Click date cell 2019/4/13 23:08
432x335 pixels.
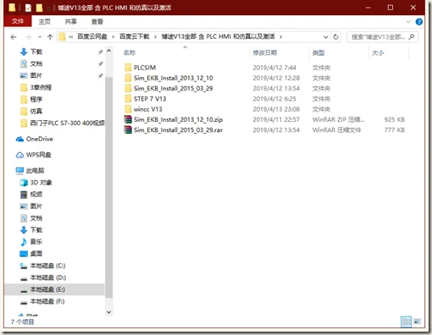point(276,109)
